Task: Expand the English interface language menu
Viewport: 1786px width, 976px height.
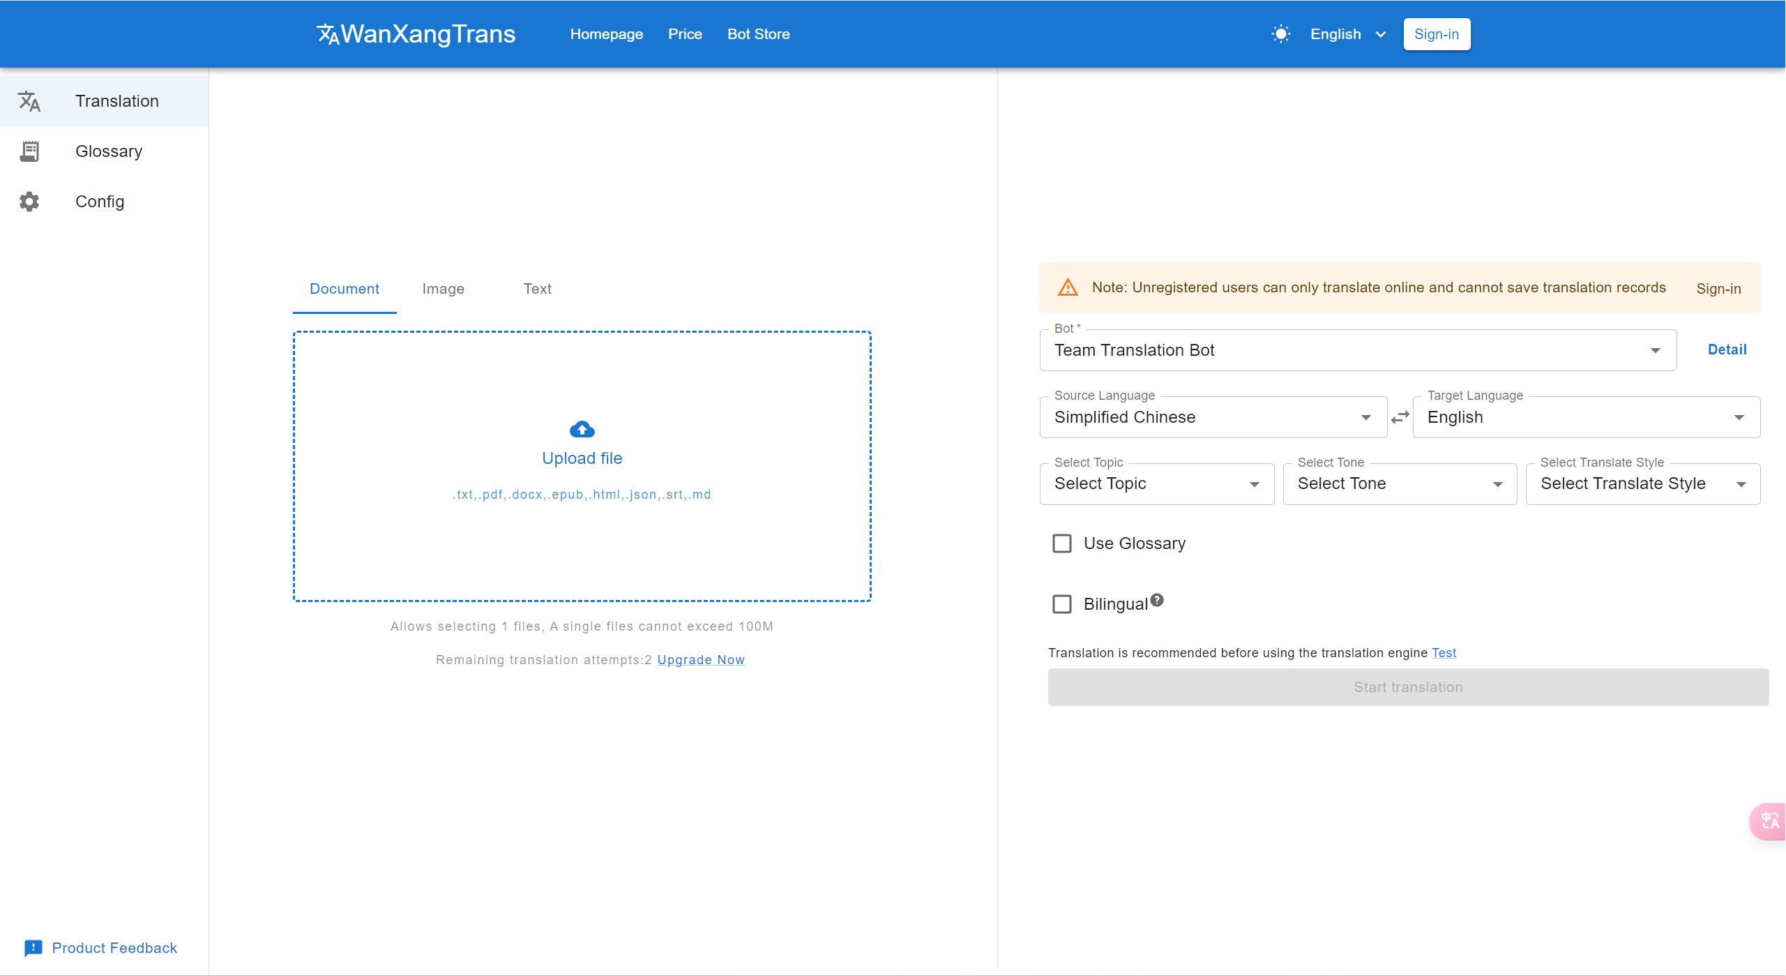Action: point(1347,34)
